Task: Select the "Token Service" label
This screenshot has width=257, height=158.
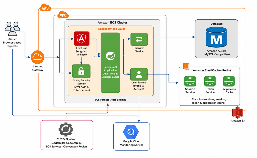Action: click(210, 91)
